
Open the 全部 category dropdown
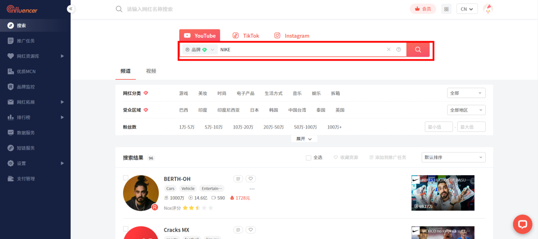(466, 93)
